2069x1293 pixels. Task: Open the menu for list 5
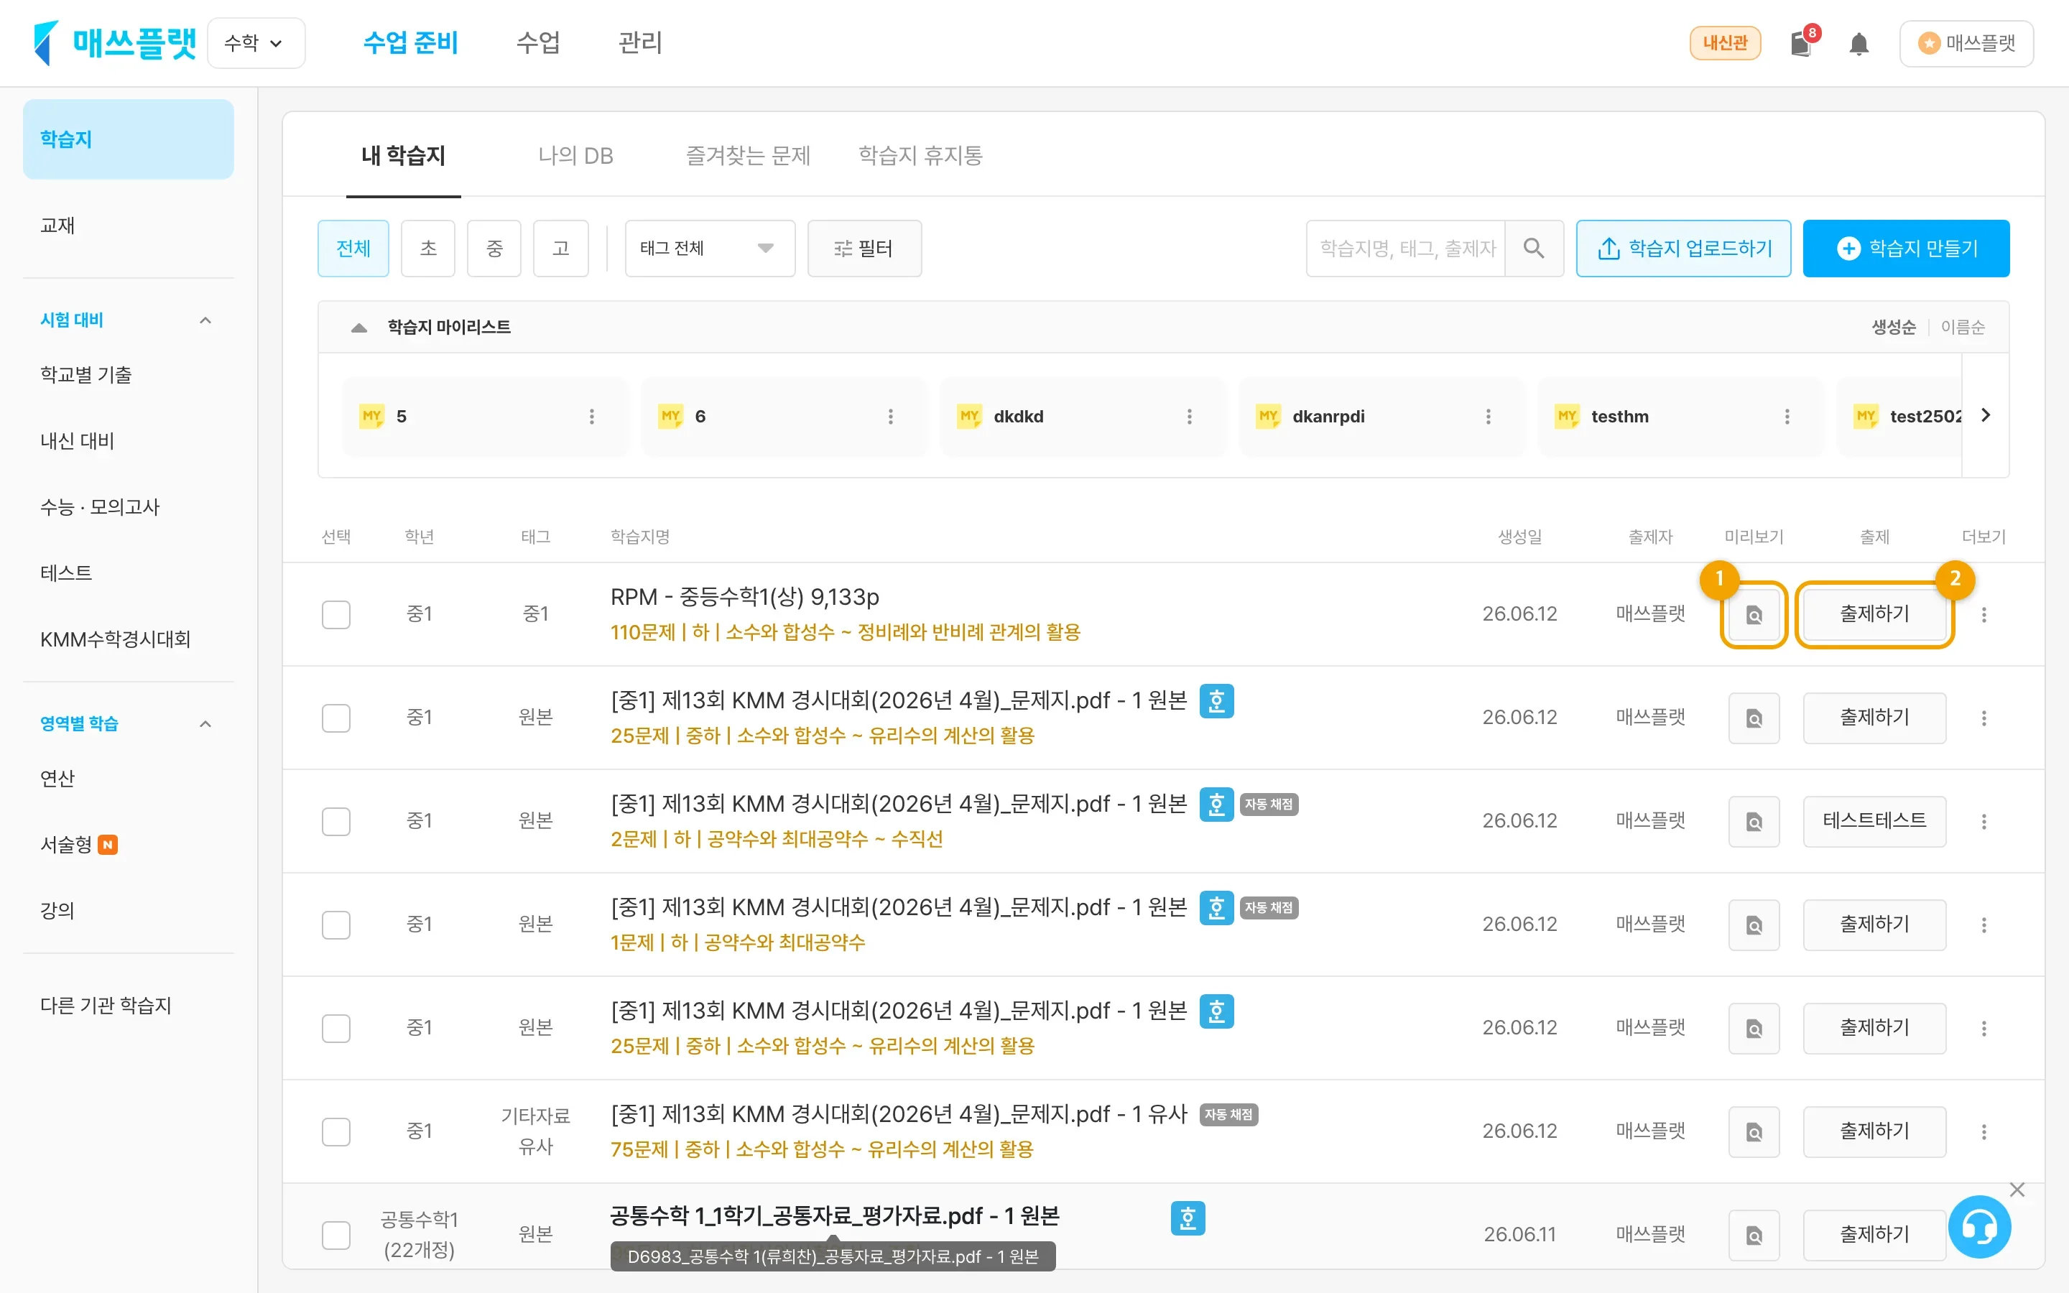pos(592,417)
